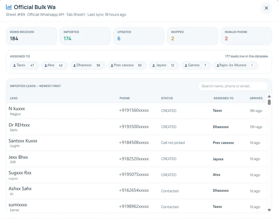Click the STATUS column header
This screenshot has height=220, width=278.
(167, 98)
